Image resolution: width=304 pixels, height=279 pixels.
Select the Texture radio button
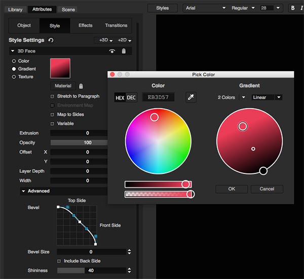tap(14, 77)
